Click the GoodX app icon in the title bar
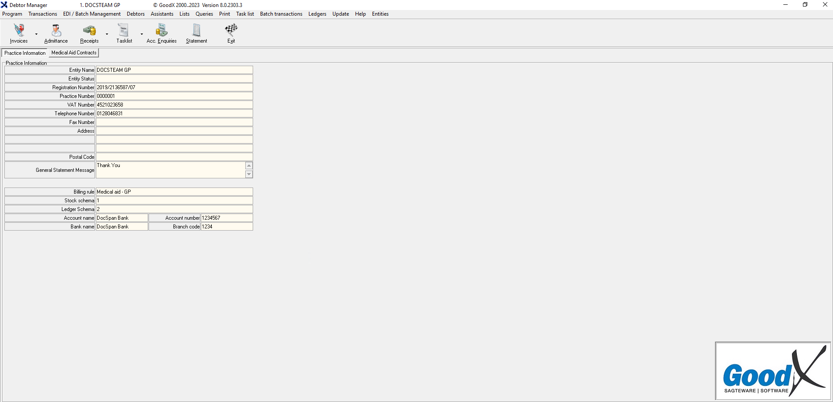This screenshot has width=833, height=402. point(4,5)
